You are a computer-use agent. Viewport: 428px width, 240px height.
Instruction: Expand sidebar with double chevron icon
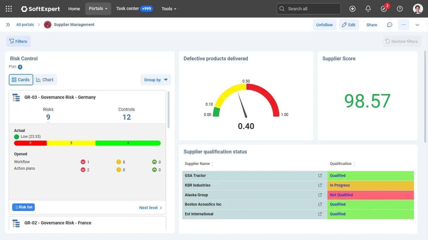pos(8,25)
